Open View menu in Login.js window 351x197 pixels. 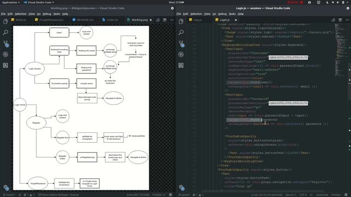pos(207,14)
